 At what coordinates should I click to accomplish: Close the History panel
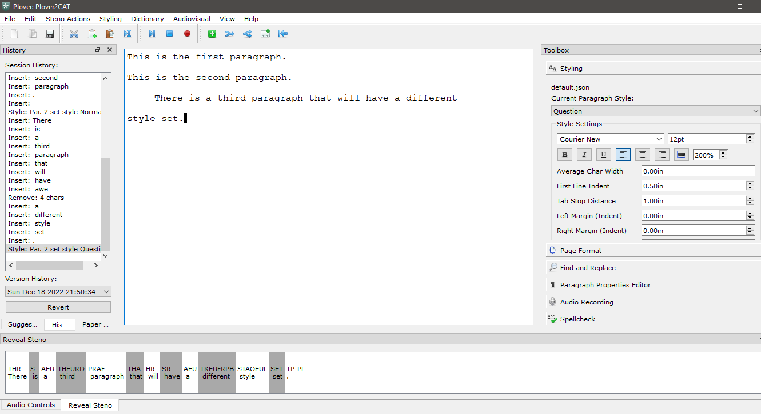pyautogui.click(x=110, y=50)
